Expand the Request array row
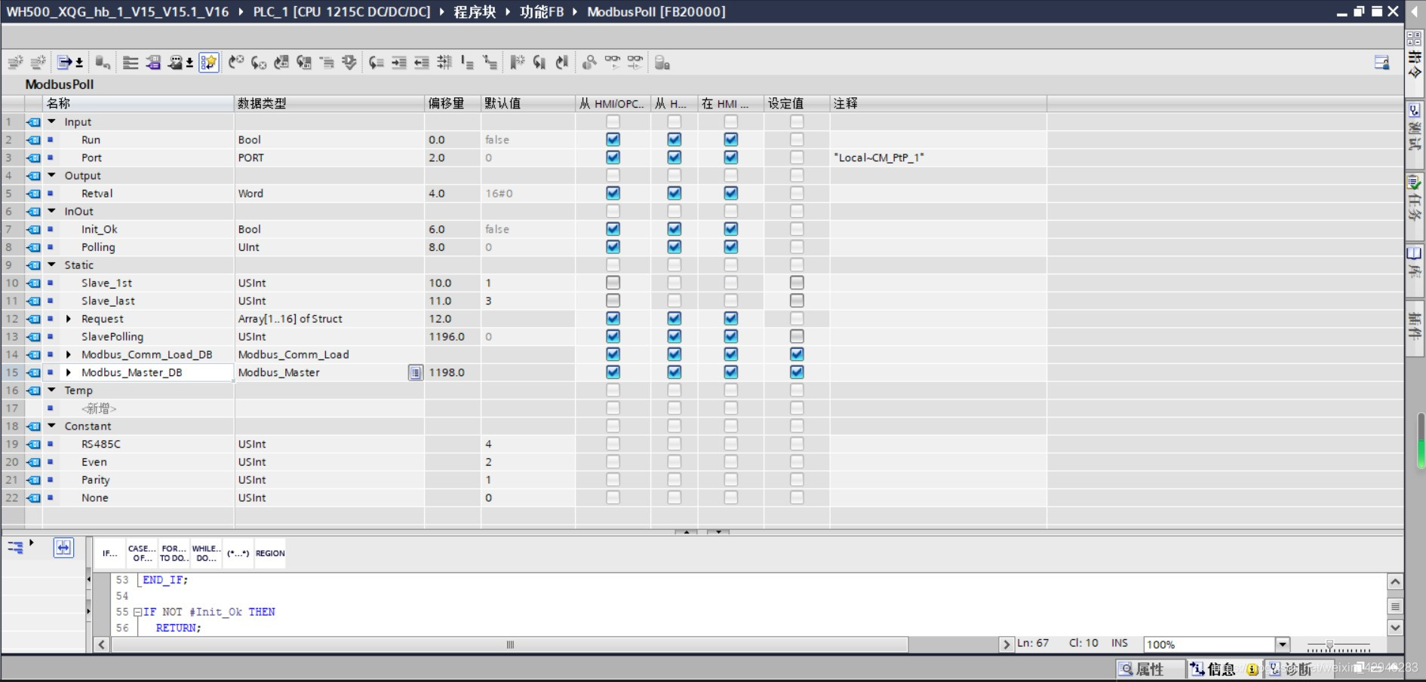The height and width of the screenshot is (682, 1426). (69, 319)
